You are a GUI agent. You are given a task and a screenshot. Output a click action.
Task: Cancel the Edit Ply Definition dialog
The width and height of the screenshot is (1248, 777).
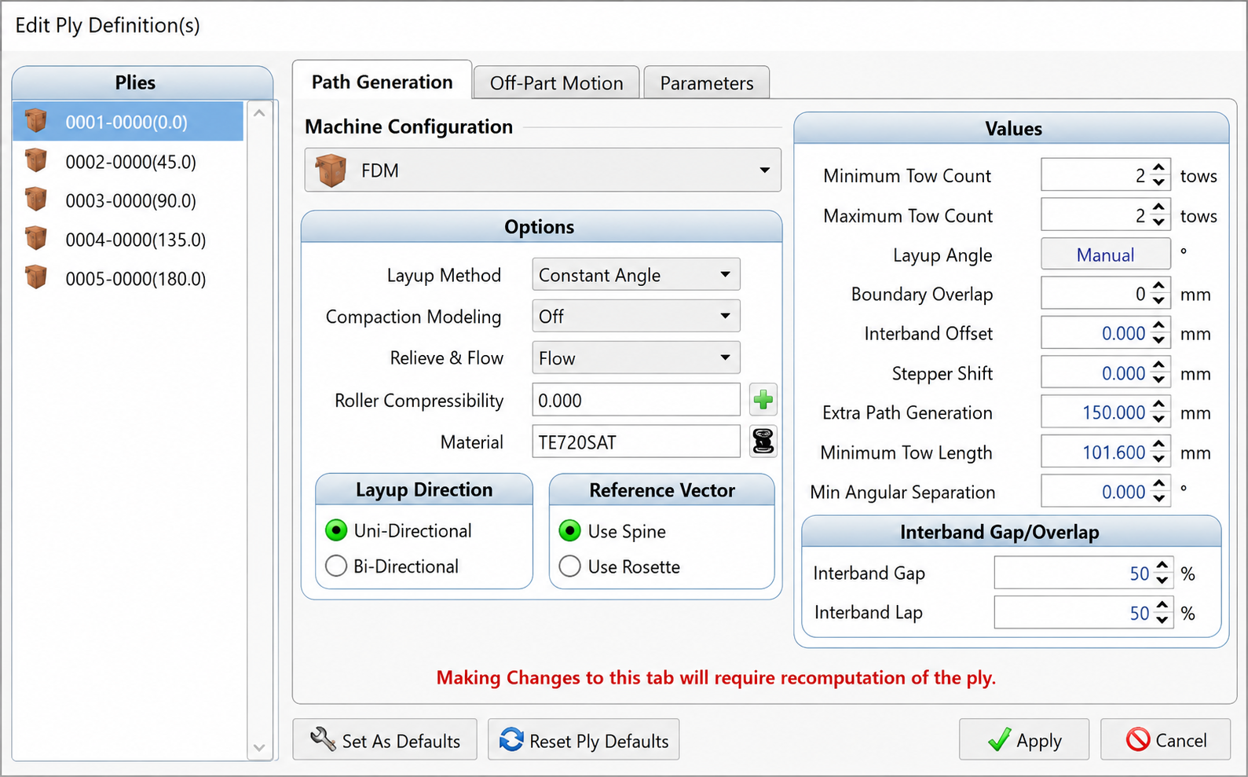pos(1166,740)
